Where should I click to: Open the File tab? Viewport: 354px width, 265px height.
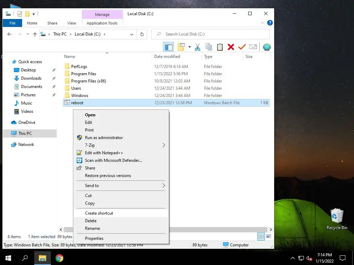pyautogui.click(x=12, y=23)
